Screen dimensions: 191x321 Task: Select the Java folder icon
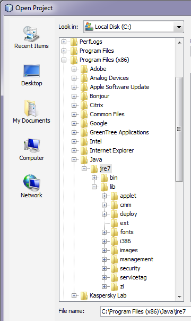coord(84,159)
